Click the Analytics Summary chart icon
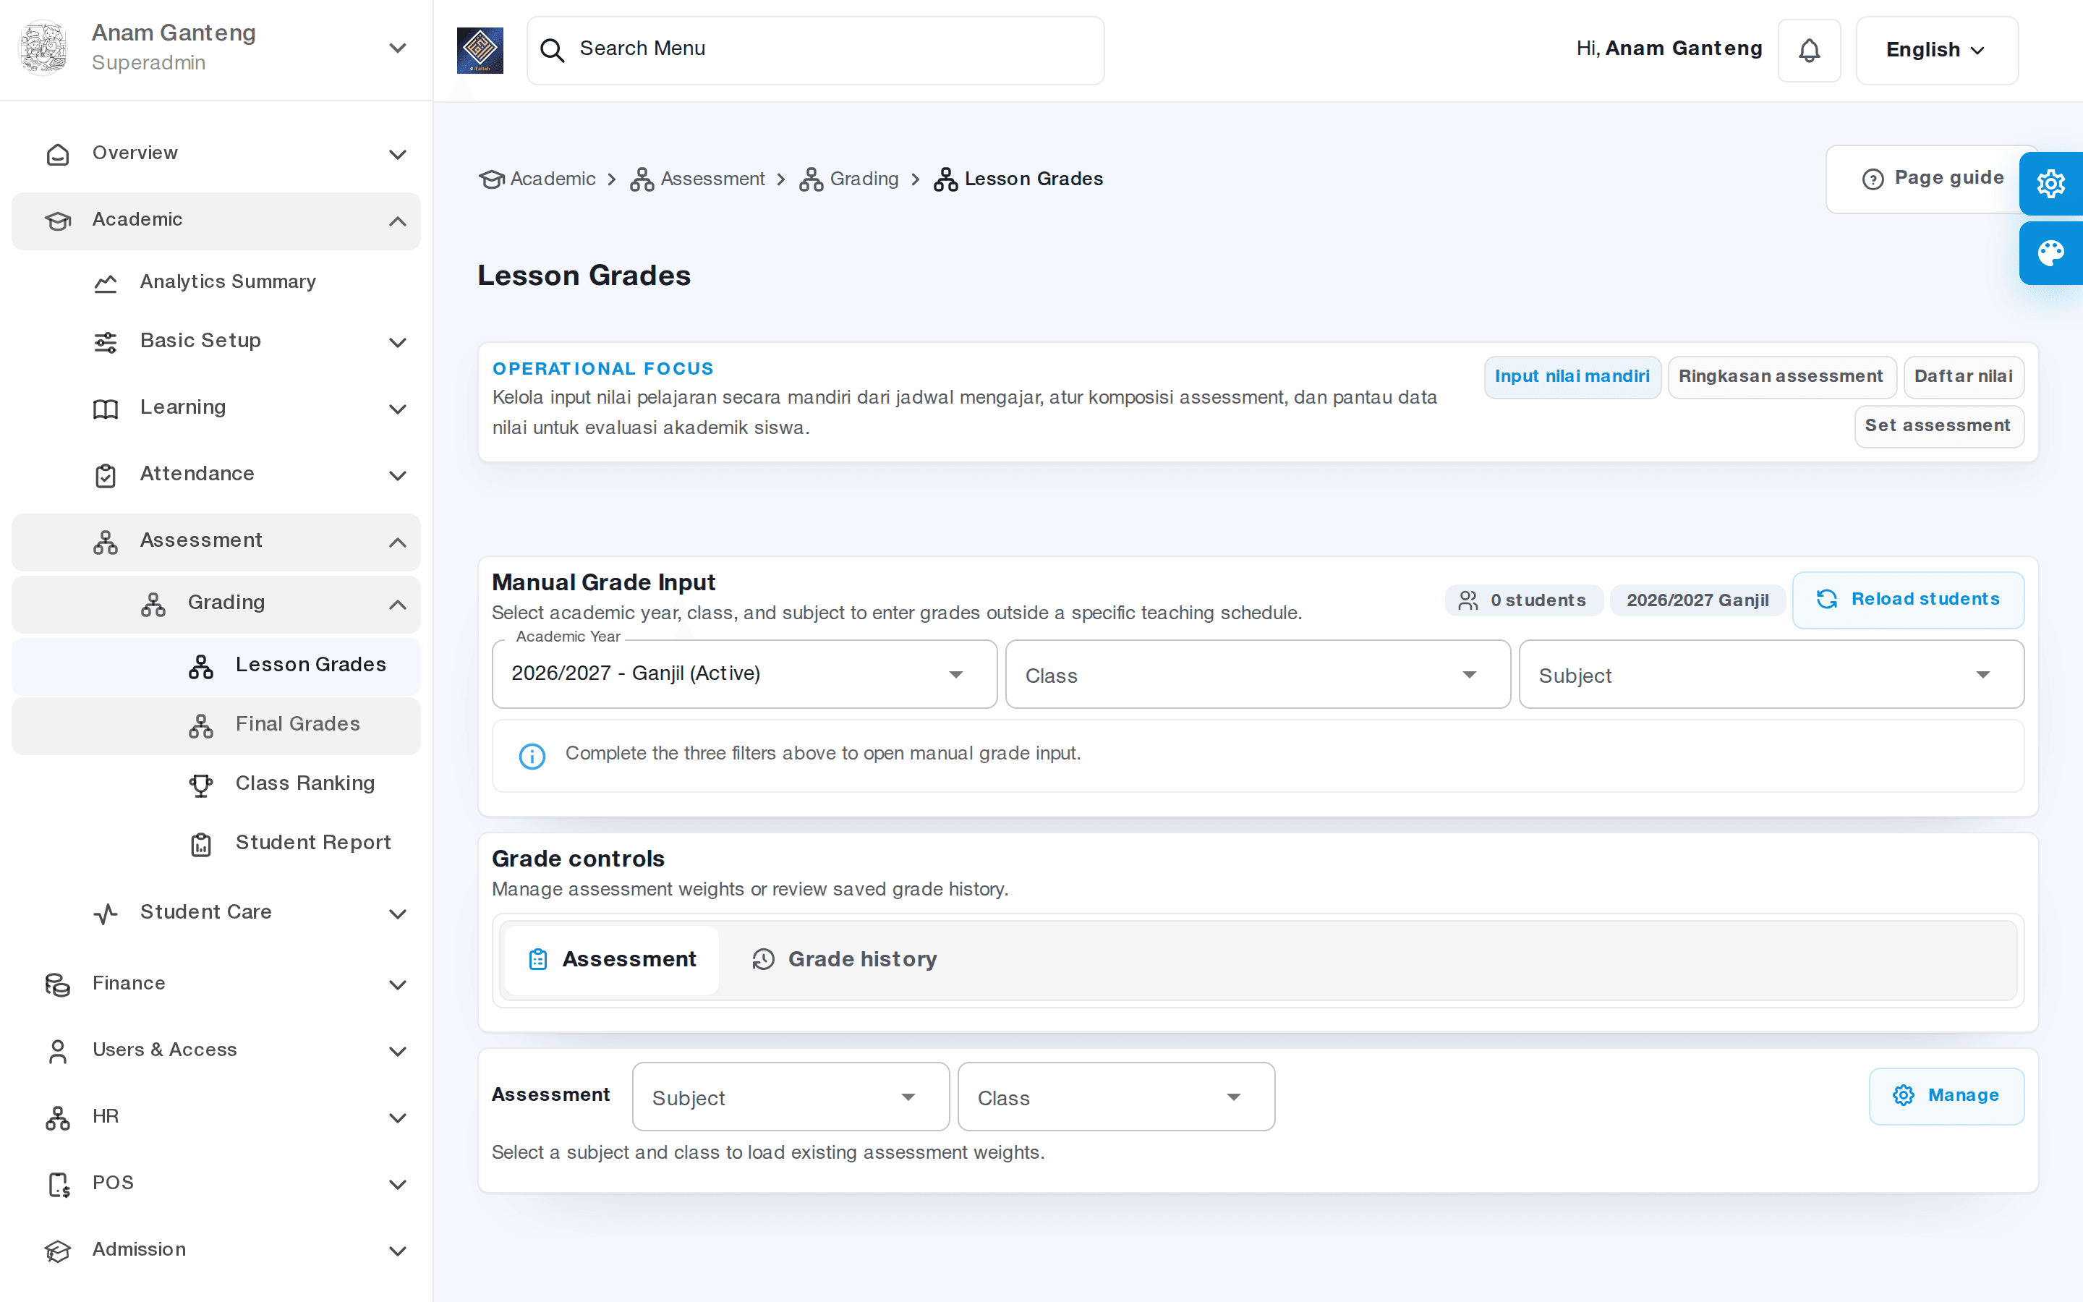The height and width of the screenshot is (1302, 2083). pos(105,282)
